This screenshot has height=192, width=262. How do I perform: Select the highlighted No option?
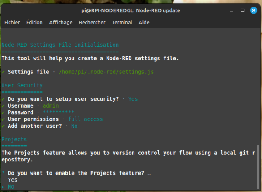point(11,187)
